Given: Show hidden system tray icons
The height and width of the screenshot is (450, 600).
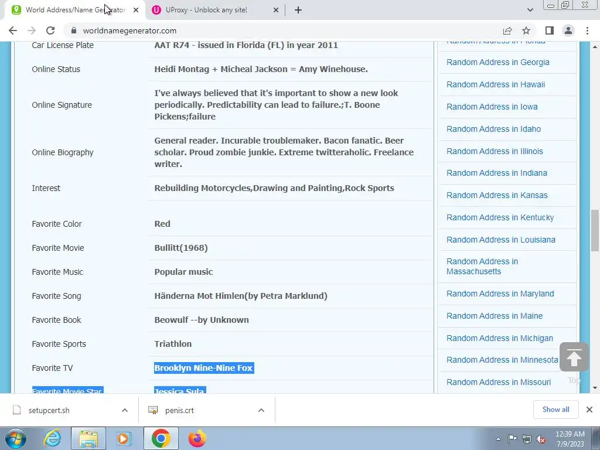Looking at the screenshot, I should (498, 439).
